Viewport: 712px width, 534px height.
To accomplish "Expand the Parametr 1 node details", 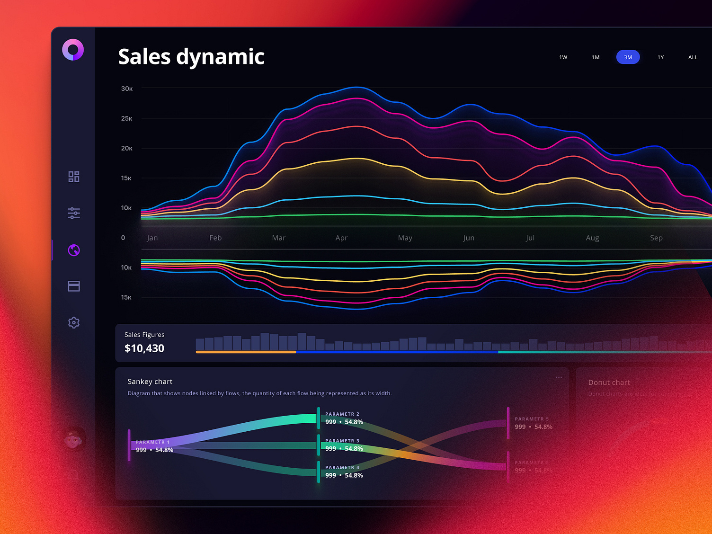I will [x=152, y=446].
